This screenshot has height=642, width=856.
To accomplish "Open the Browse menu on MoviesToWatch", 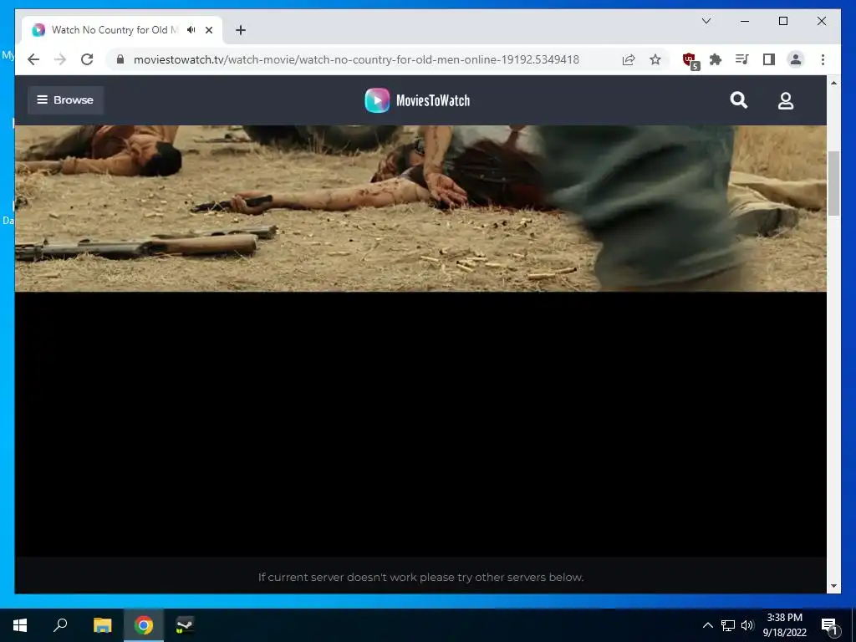I will click(65, 100).
